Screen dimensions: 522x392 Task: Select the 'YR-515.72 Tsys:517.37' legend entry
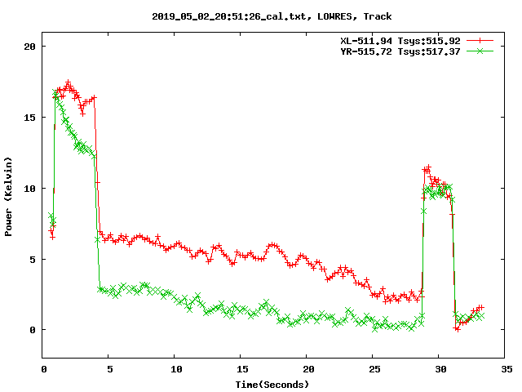pyautogui.click(x=400, y=51)
